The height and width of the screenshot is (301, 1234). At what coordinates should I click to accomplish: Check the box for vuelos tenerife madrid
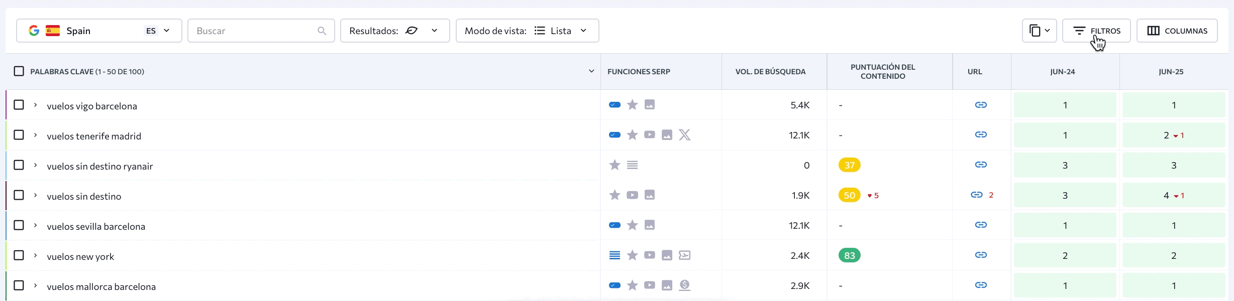pos(19,135)
